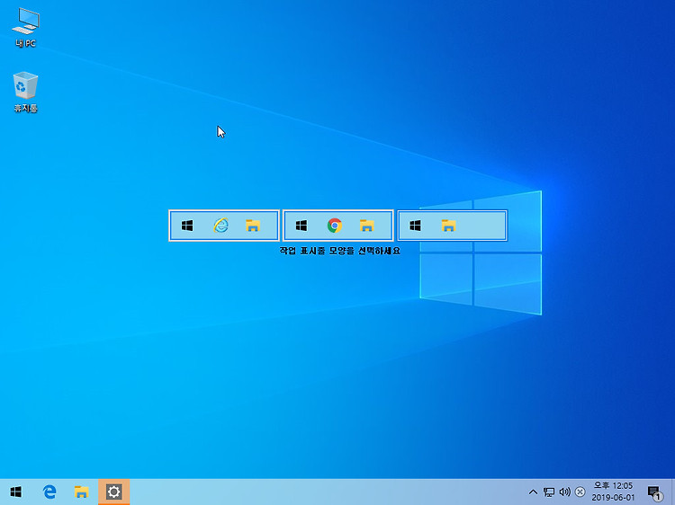675x505 pixels.
Task: Choose the taskbar style with Internet Explorer
Action: click(224, 226)
